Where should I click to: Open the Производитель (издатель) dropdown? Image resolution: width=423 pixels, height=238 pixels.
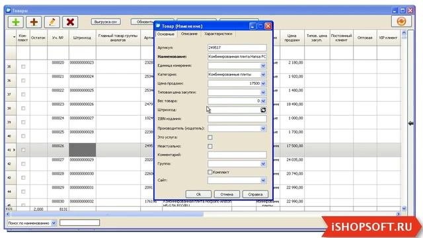(263, 128)
